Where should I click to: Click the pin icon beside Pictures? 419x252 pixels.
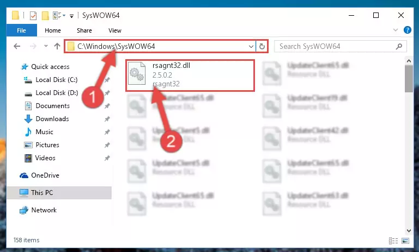107,145
